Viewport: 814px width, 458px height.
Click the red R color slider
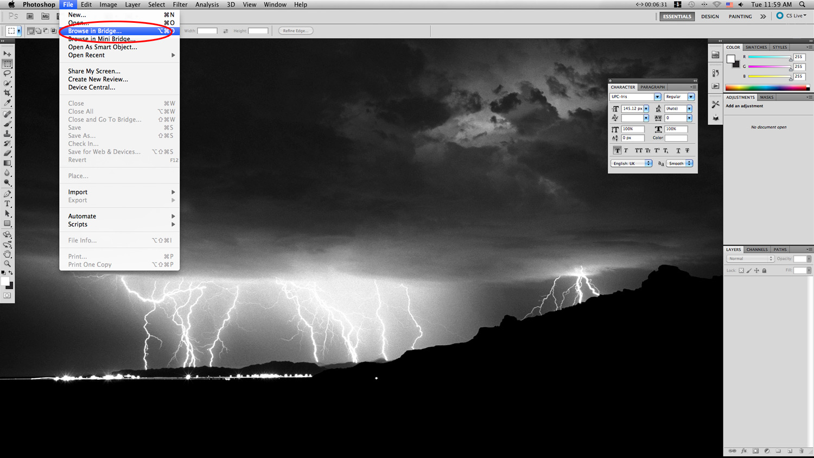[769, 57]
